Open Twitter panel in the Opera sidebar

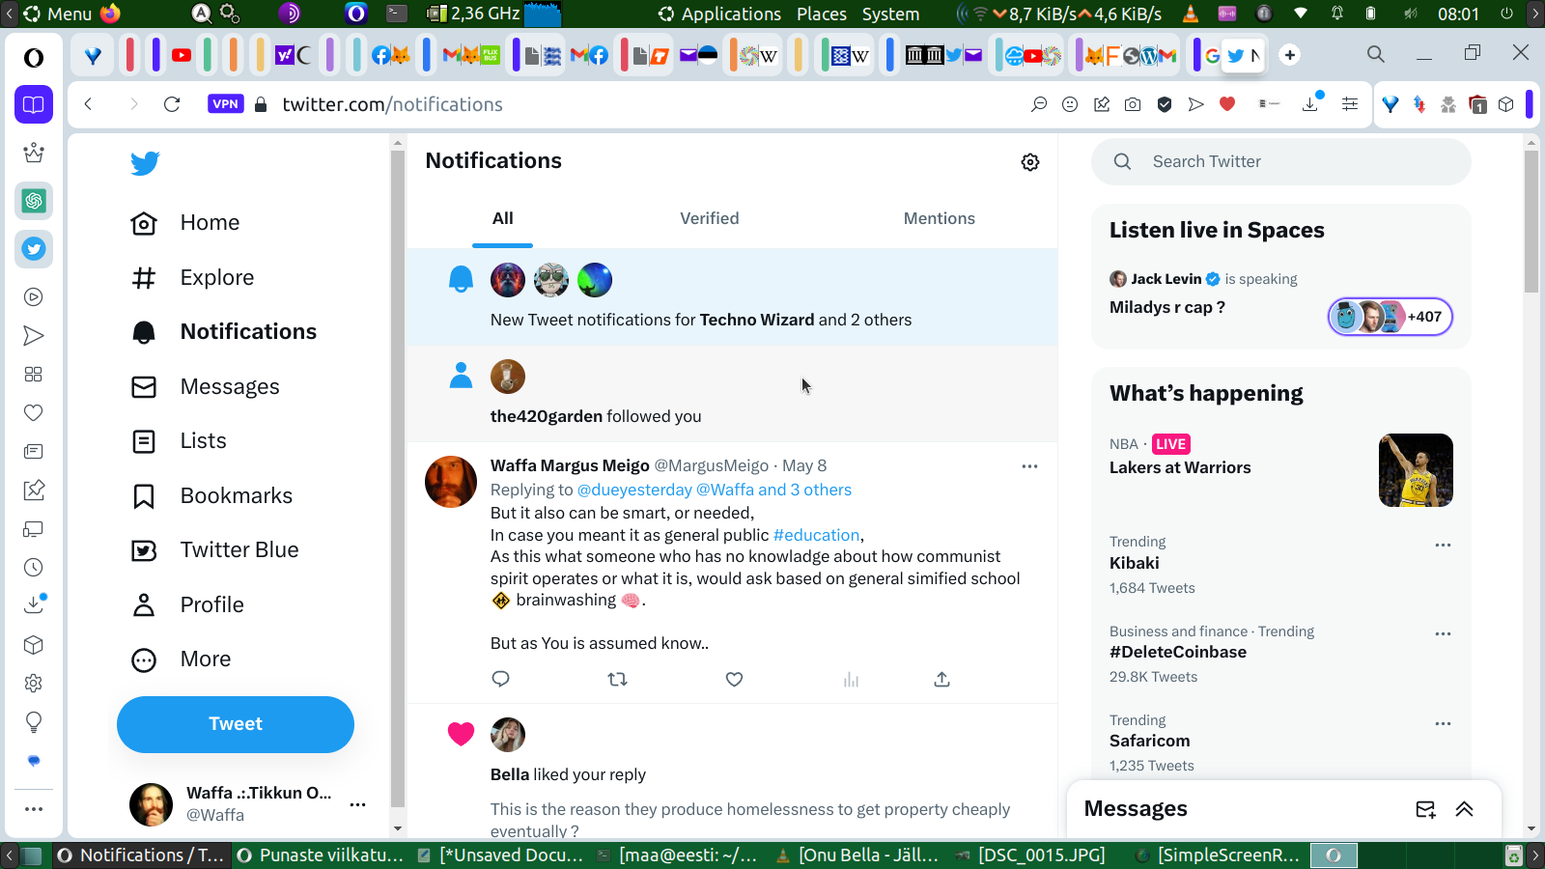pos(34,249)
